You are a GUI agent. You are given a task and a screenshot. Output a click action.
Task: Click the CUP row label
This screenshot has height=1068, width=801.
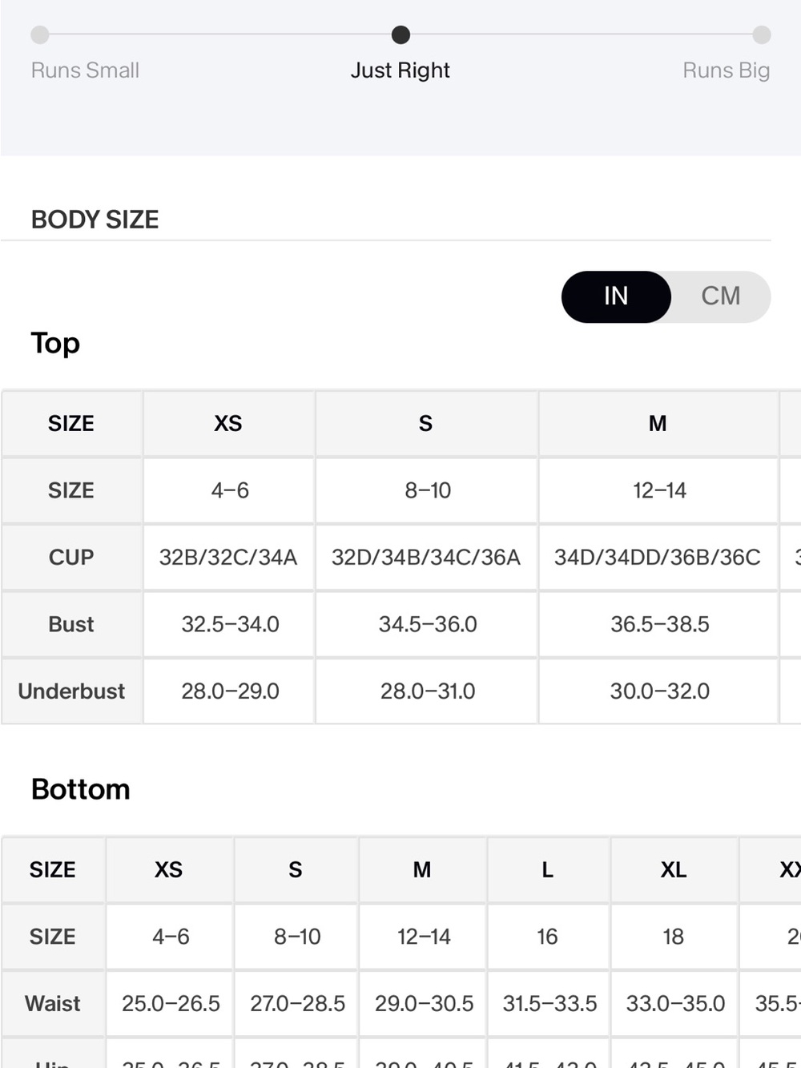pyautogui.click(x=71, y=557)
